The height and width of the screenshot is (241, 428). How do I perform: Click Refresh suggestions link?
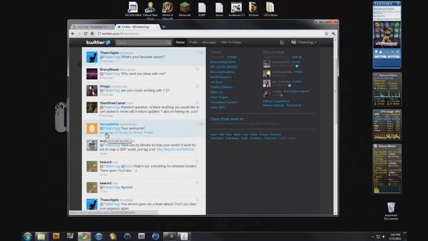[276, 101]
